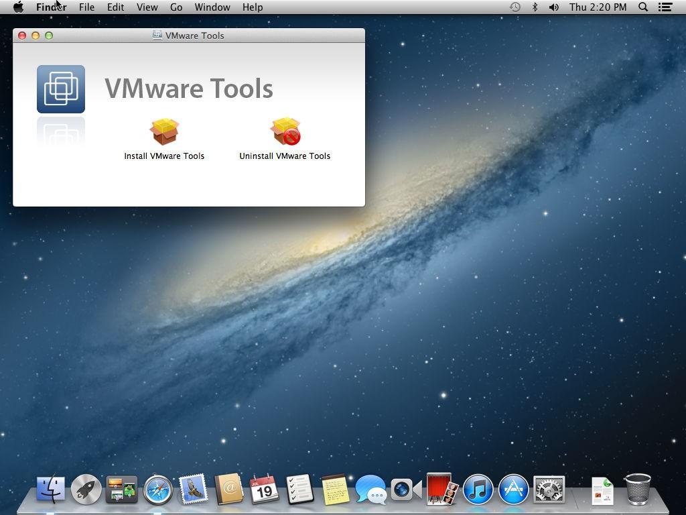
Task: Open Calendar showing 19 in Dock
Action: pyautogui.click(x=264, y=490)
